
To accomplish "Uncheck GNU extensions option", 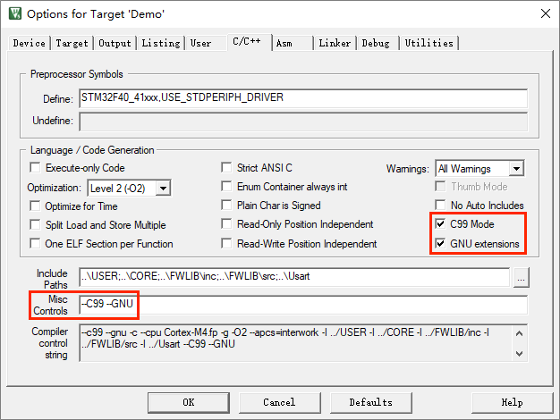I will click(x=440, y=243).
